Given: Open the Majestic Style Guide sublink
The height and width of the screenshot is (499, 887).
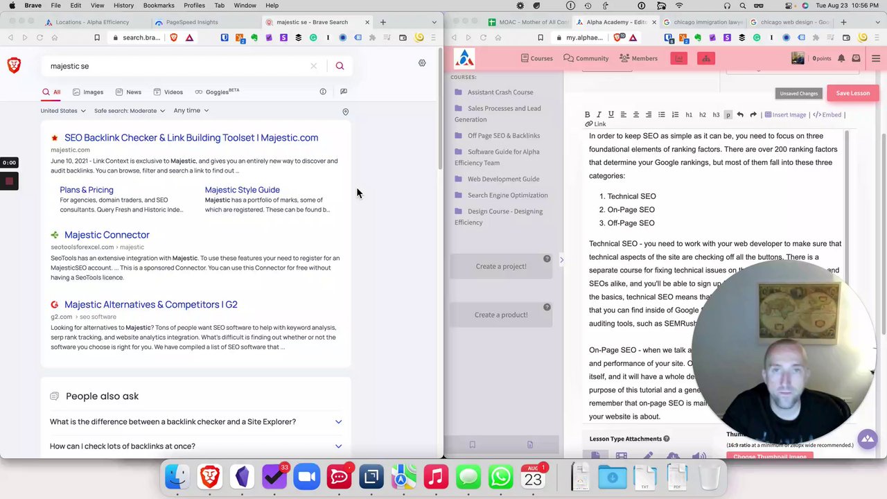Looking at the screenshot, I should click(x=243, y=190).
